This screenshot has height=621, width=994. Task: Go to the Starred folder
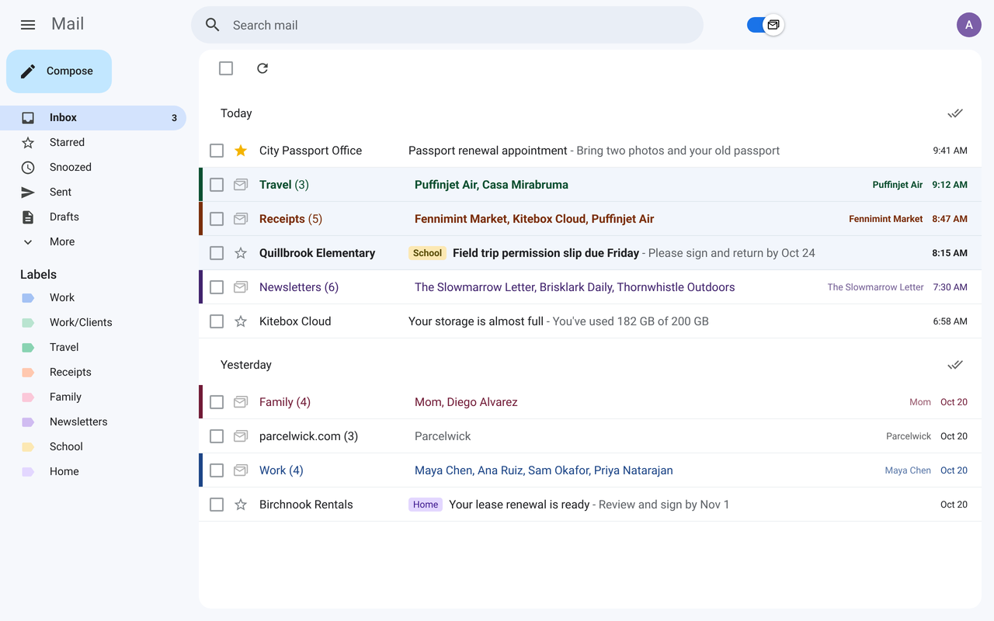pyautogui.click(x=93, y=143)
